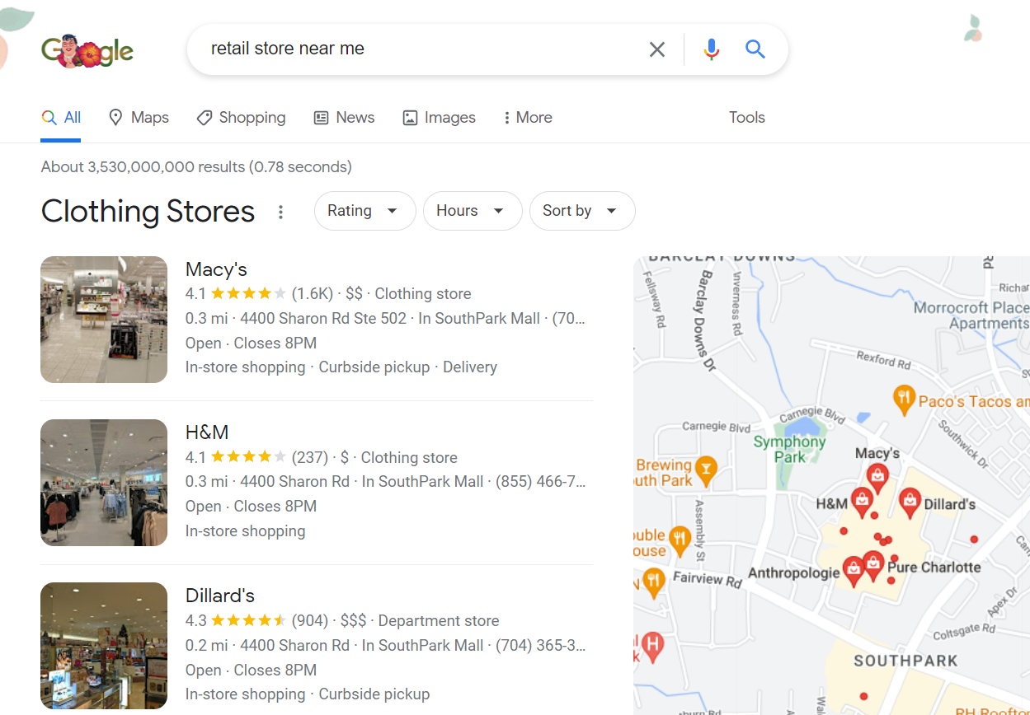Expand the More search options menu
This screenshot has width=1030, height=715.
(x=528, y=118)
